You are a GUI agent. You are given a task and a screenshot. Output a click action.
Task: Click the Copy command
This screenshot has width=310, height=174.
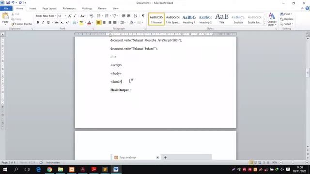click(x=16, y=19)
